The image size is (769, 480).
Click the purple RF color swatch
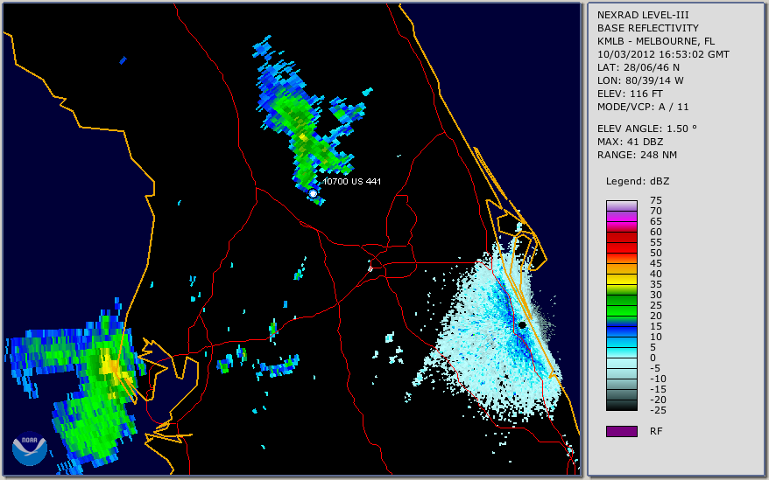(621, 431)
